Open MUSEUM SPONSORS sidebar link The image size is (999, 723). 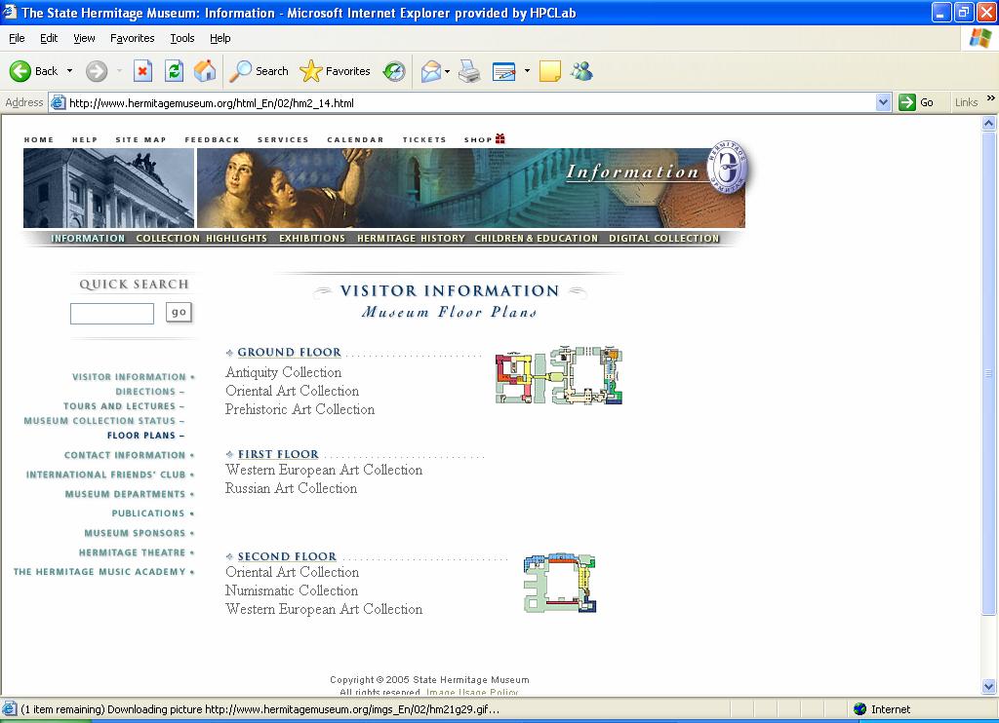[x=135, y=533]
